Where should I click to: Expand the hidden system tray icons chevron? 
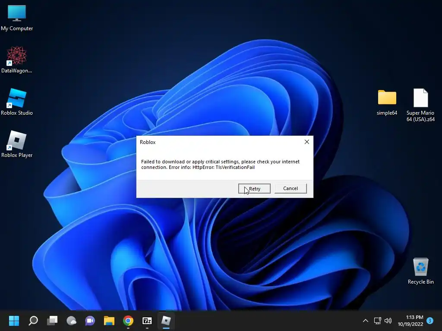coord(365,321)
